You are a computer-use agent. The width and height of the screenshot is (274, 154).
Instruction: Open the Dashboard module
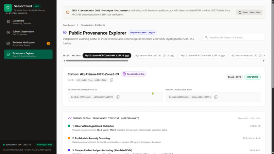pos(28,22)
